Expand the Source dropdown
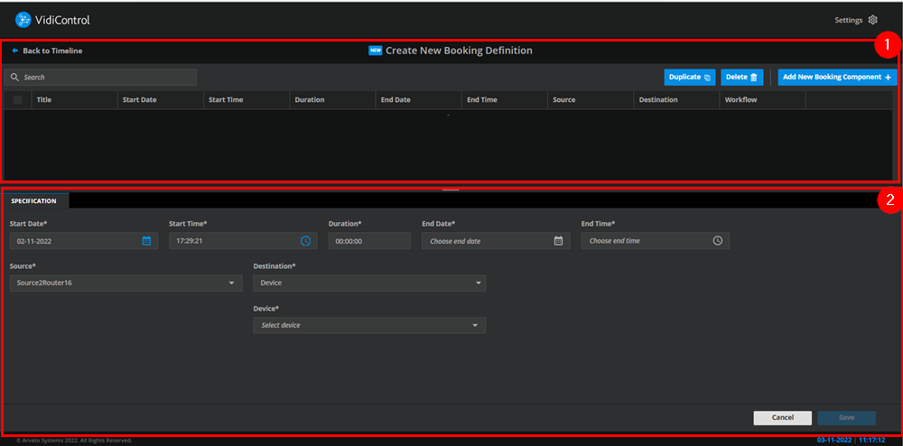903x446 pixels. [232, 283]
